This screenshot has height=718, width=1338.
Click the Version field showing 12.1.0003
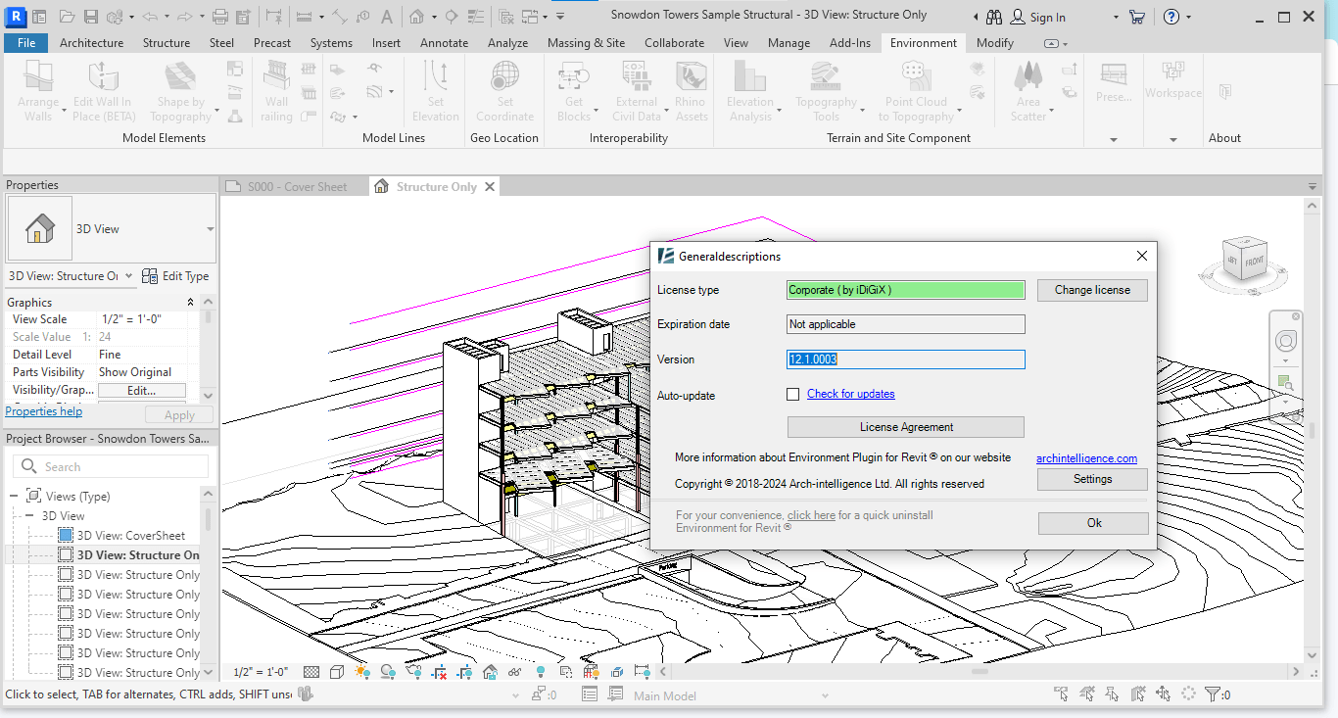[x=906, y=359]
